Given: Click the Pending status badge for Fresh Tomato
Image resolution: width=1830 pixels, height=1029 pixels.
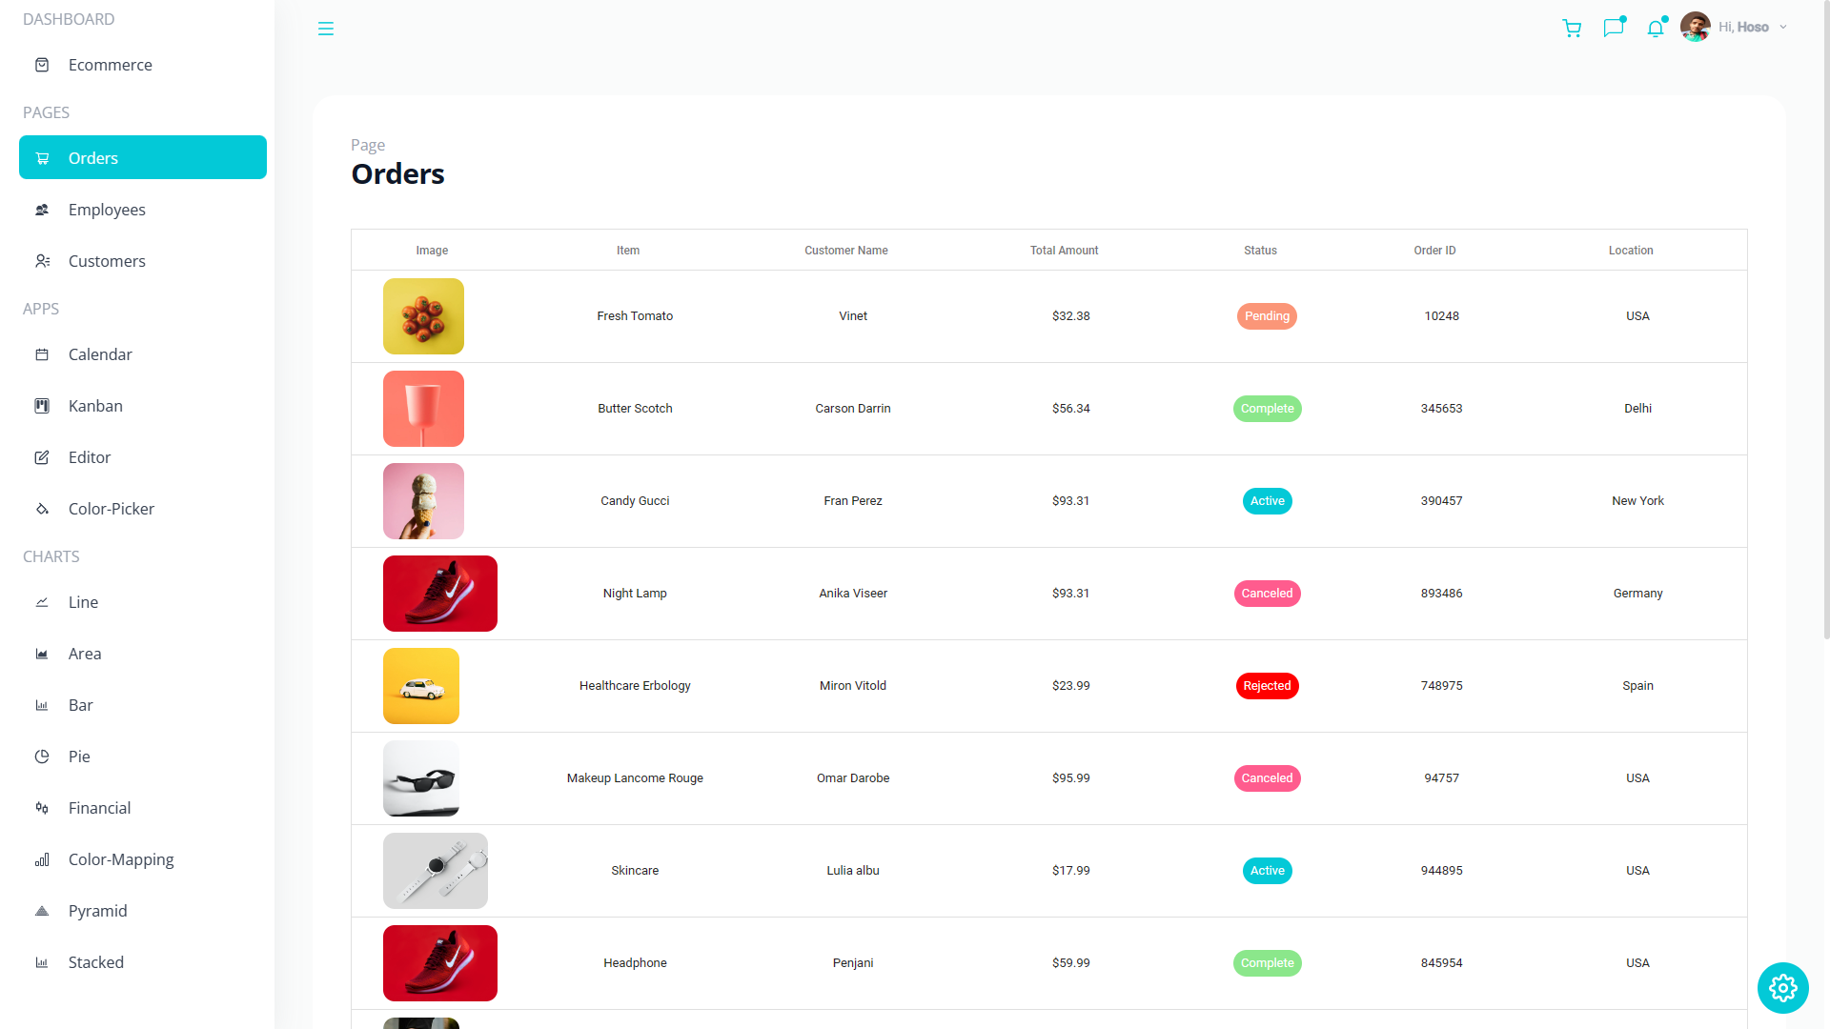Looking at the screenshot, I should click(x=1267, y=315).
